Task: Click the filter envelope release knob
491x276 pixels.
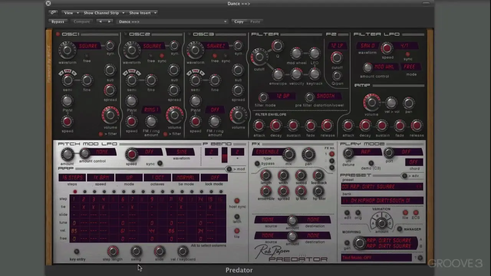Action: pos(327,125)
